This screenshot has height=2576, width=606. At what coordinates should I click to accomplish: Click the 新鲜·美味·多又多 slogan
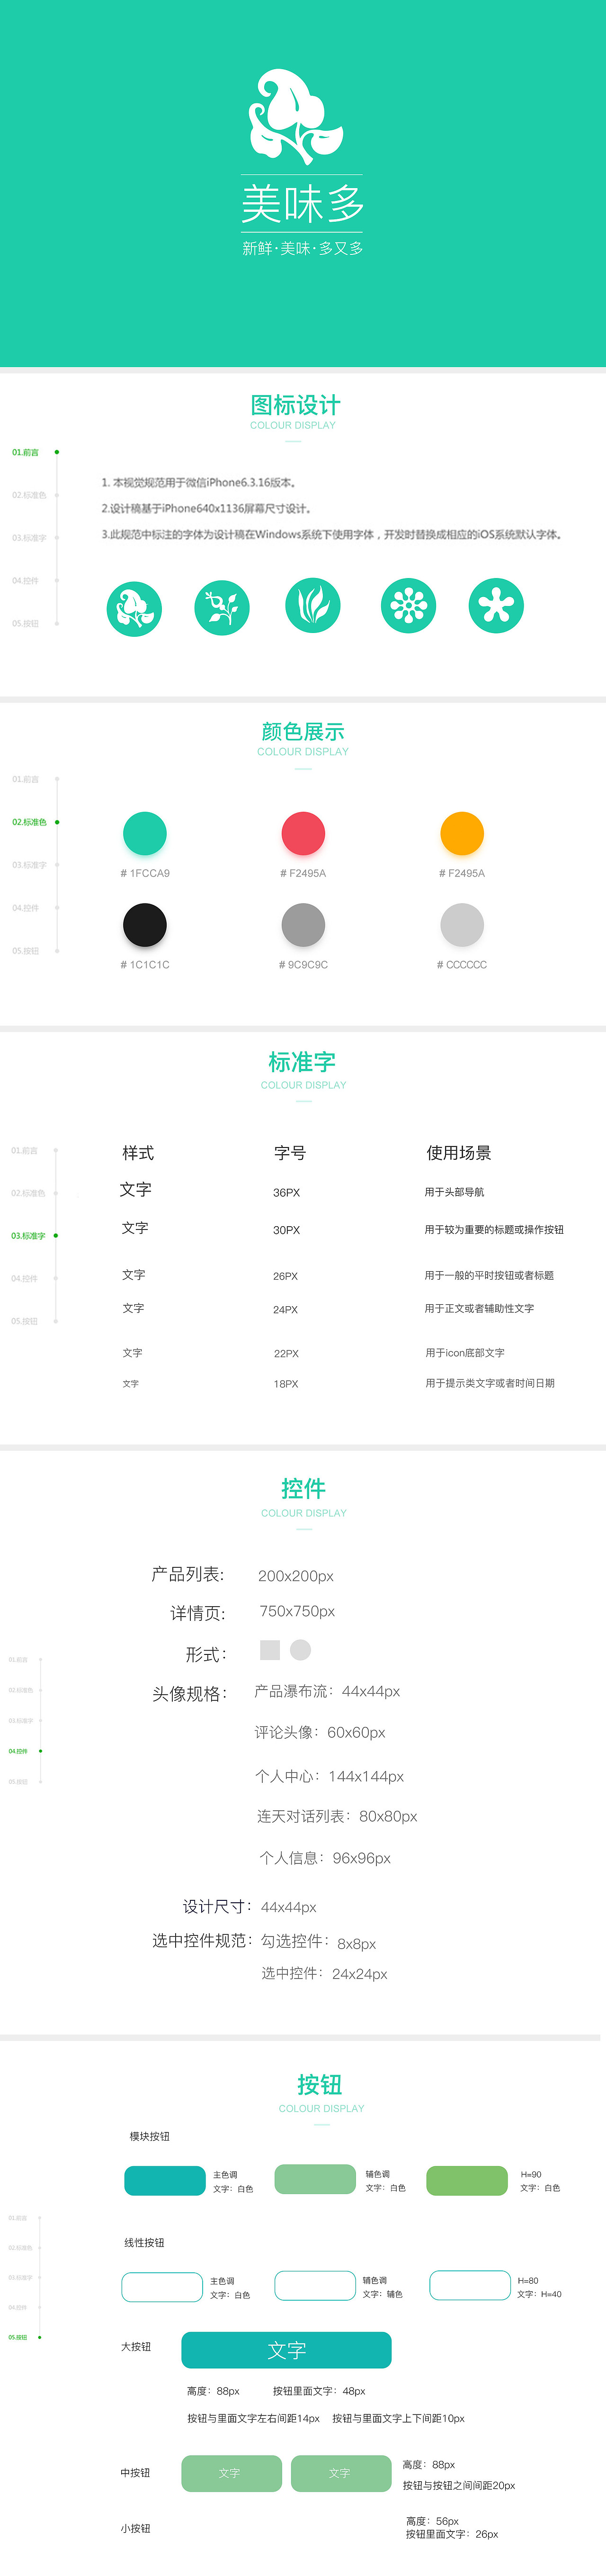coord(303,248)
